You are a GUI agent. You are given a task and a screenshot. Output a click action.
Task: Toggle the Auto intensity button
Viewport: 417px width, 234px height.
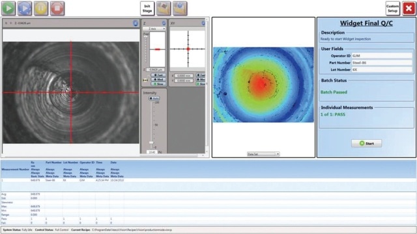click(154, 98)
